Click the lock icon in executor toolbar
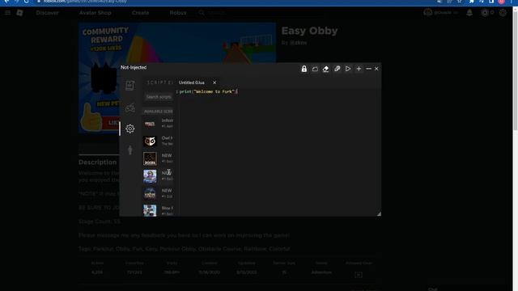This screenshot has height=291, width=518. [304, 69]
